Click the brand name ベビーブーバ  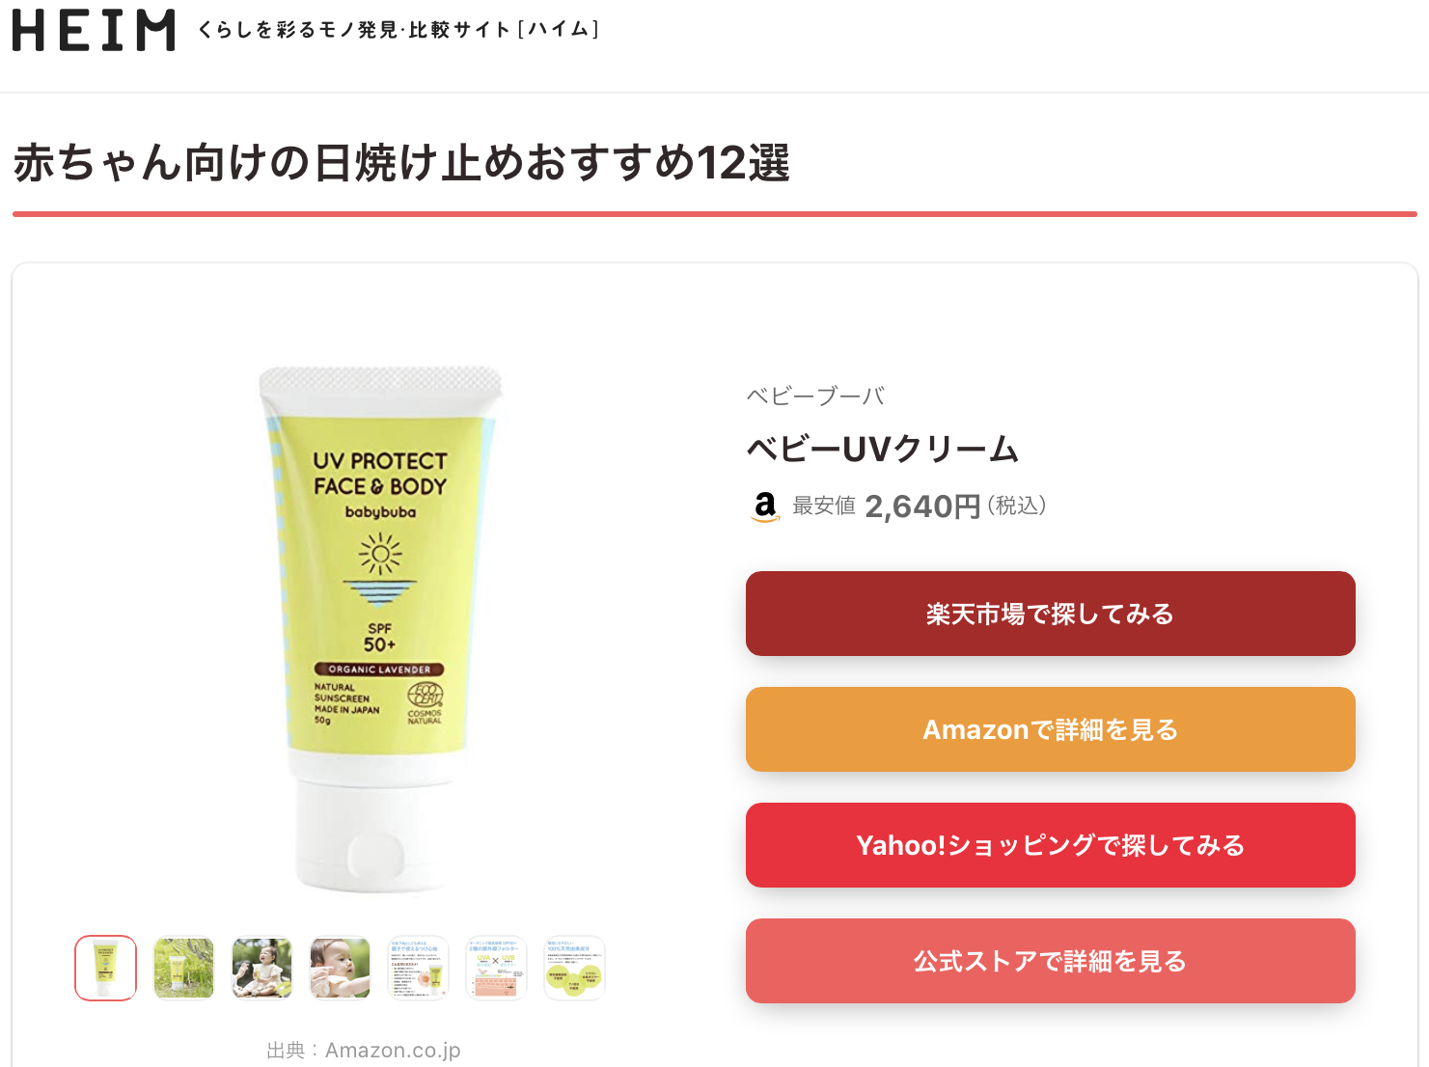coord(815,396)
